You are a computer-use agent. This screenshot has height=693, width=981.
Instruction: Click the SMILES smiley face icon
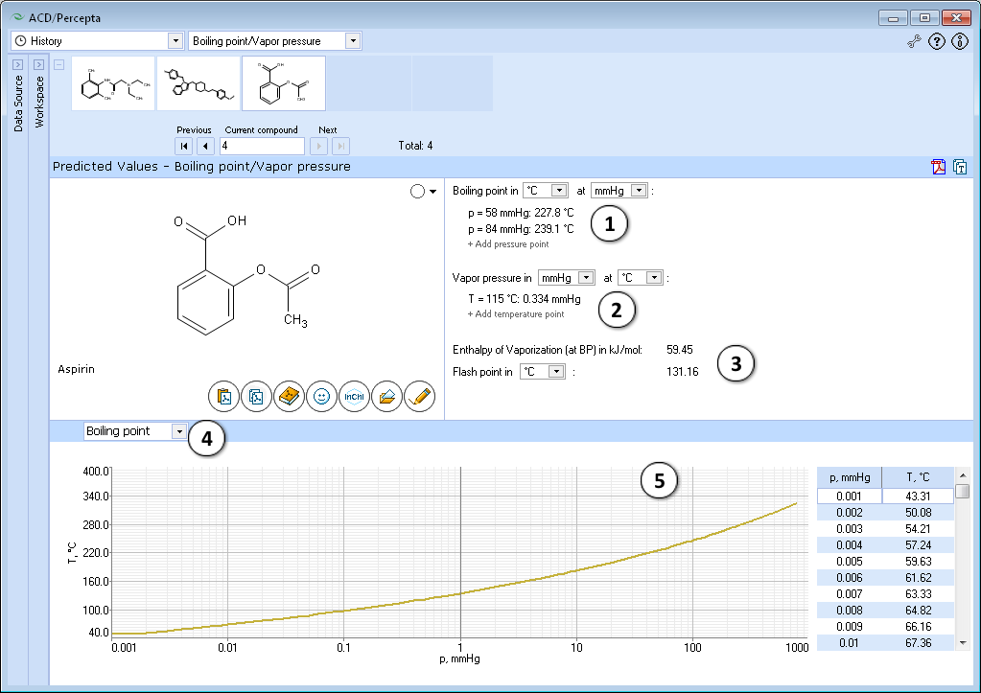321,397
